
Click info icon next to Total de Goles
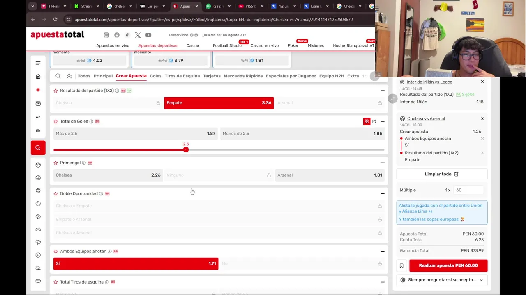(91, 121)
